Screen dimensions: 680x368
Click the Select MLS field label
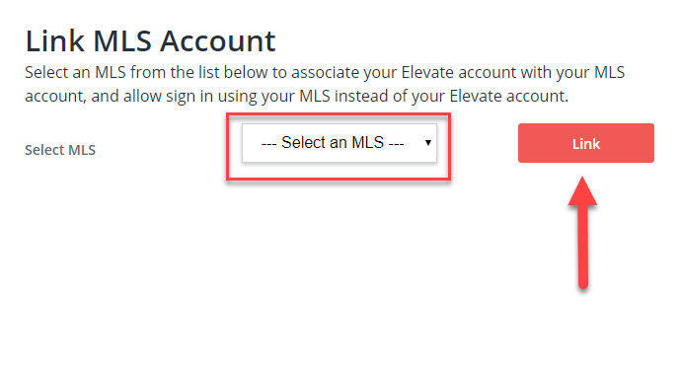click(x=60, y=150)
